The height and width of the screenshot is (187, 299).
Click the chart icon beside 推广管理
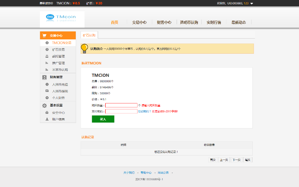click(x=47, y=63)
